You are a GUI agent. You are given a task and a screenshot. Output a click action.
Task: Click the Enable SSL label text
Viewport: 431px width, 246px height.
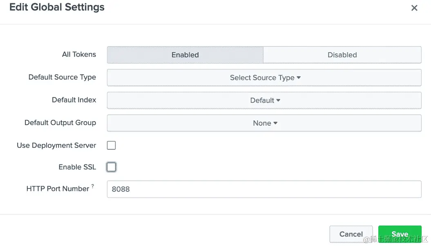click(77, 167)
